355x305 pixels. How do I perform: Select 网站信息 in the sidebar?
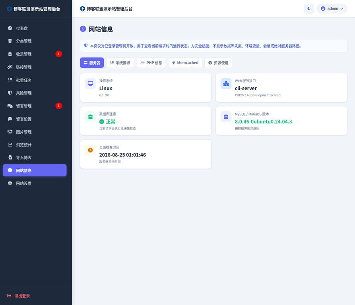[x=35, y=170]
